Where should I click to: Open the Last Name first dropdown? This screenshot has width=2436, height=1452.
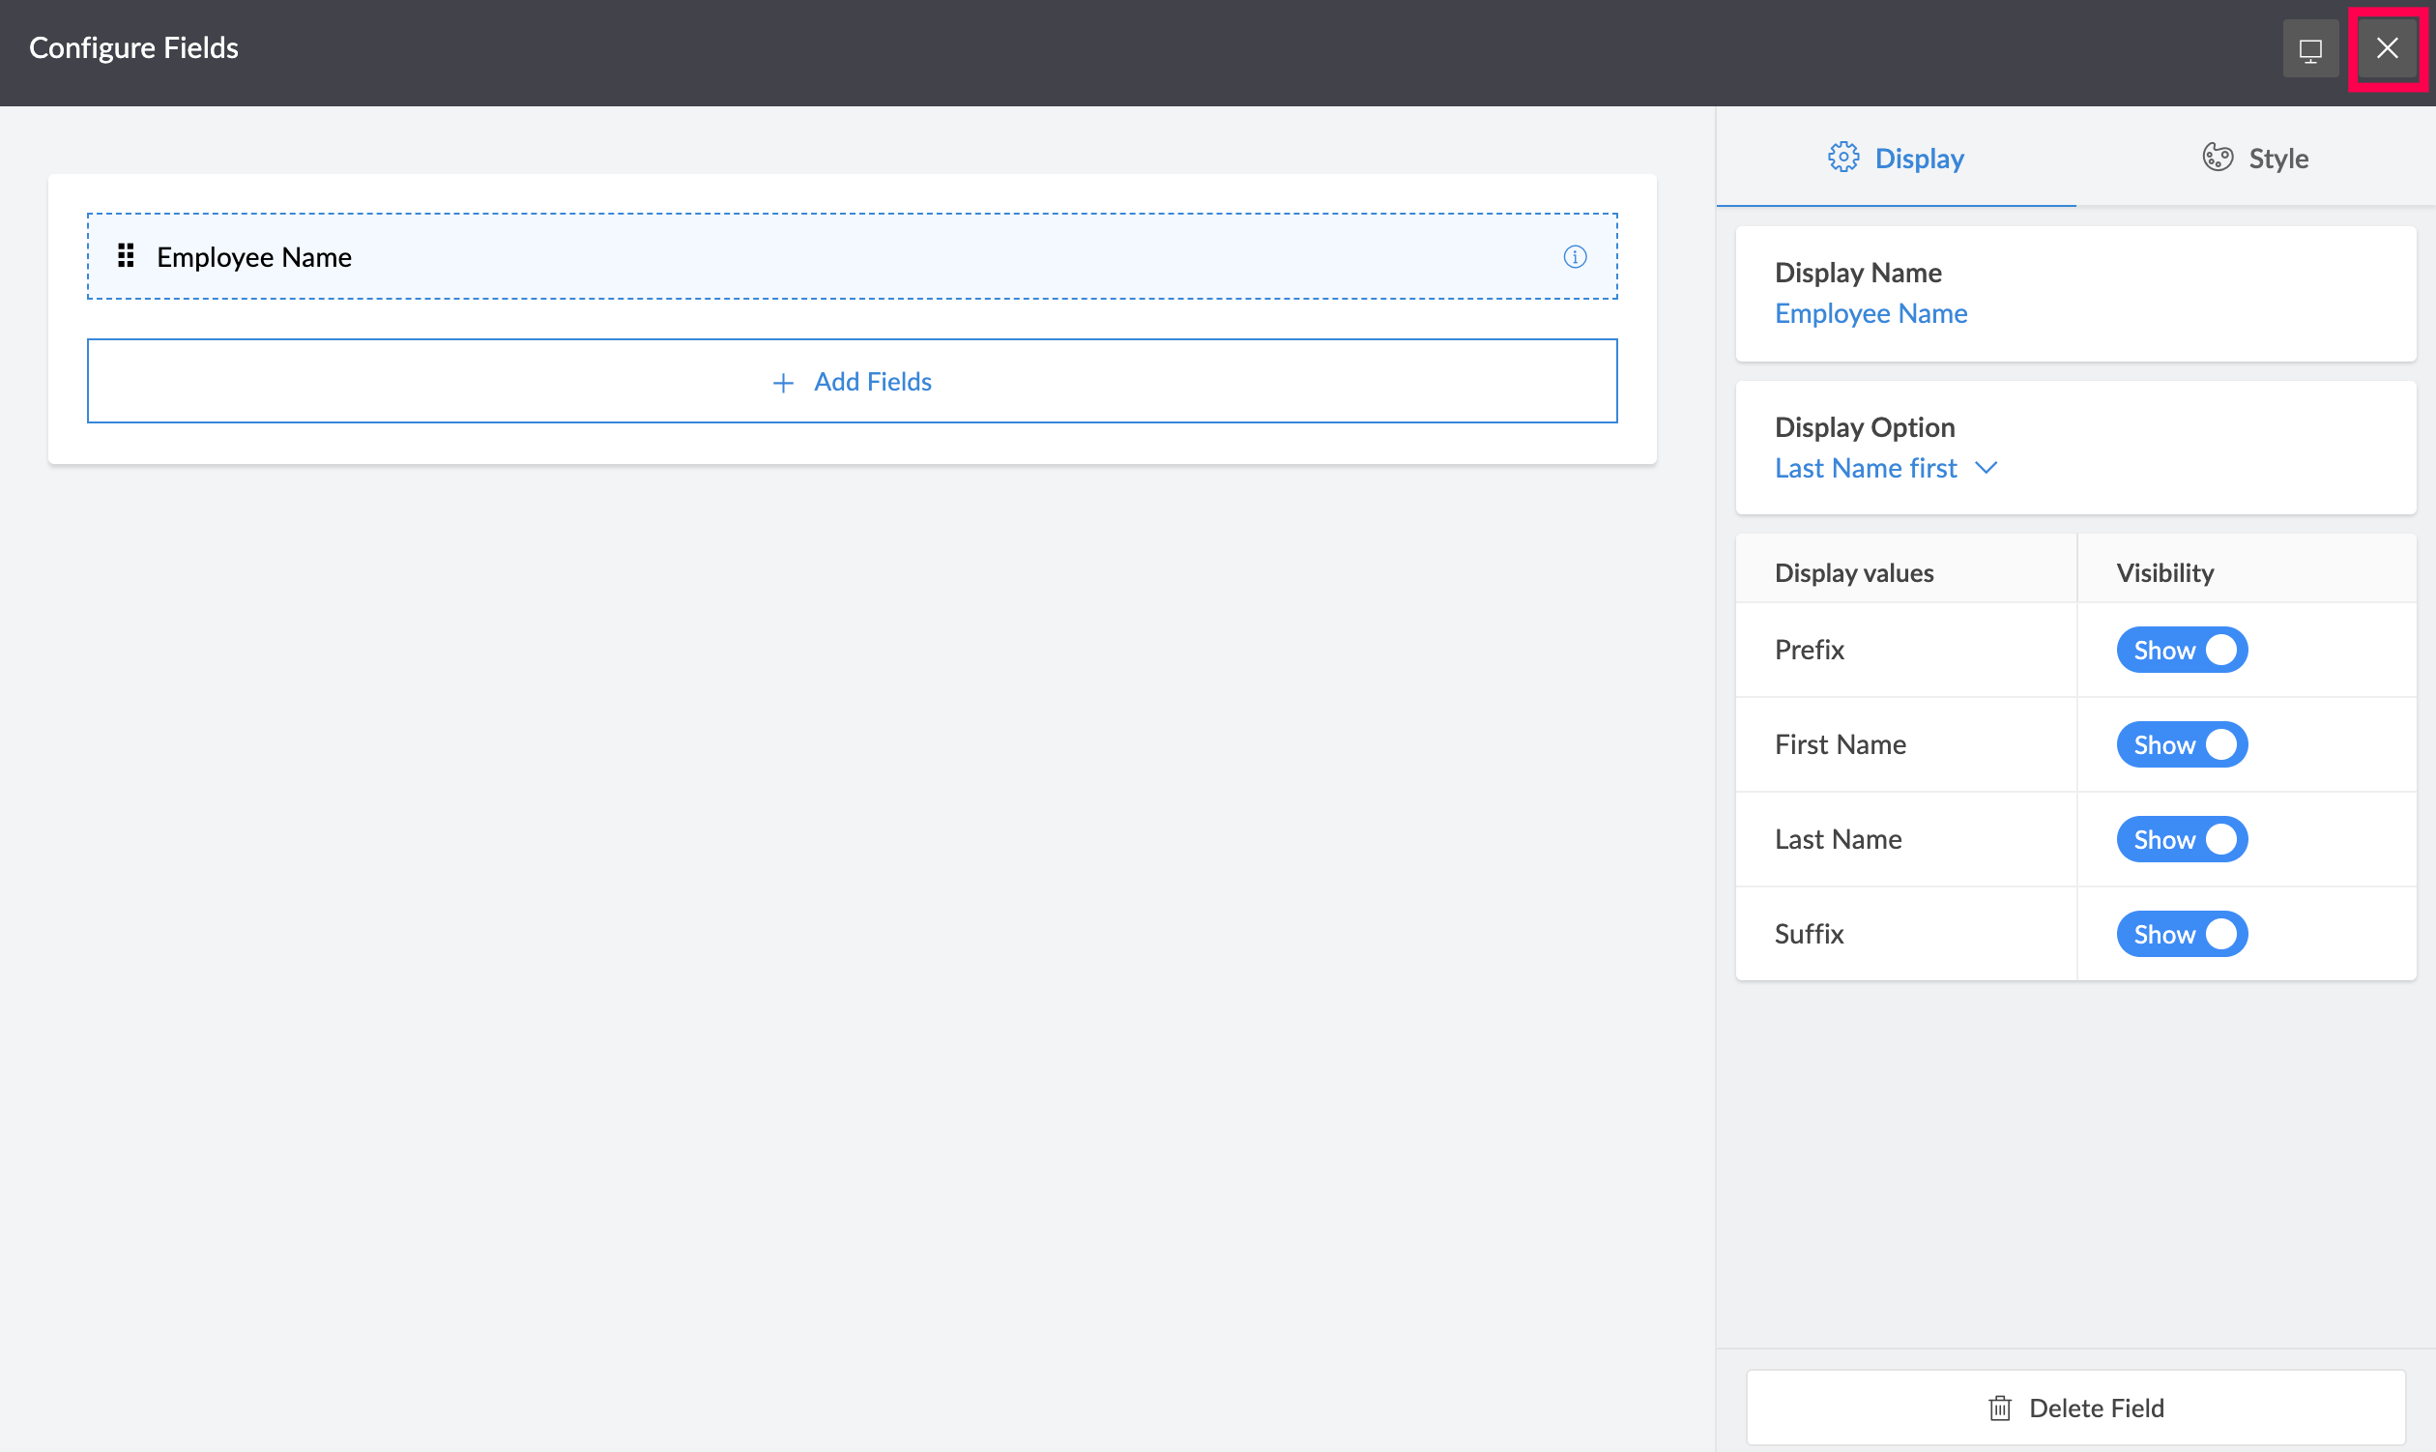[1866, 469]
